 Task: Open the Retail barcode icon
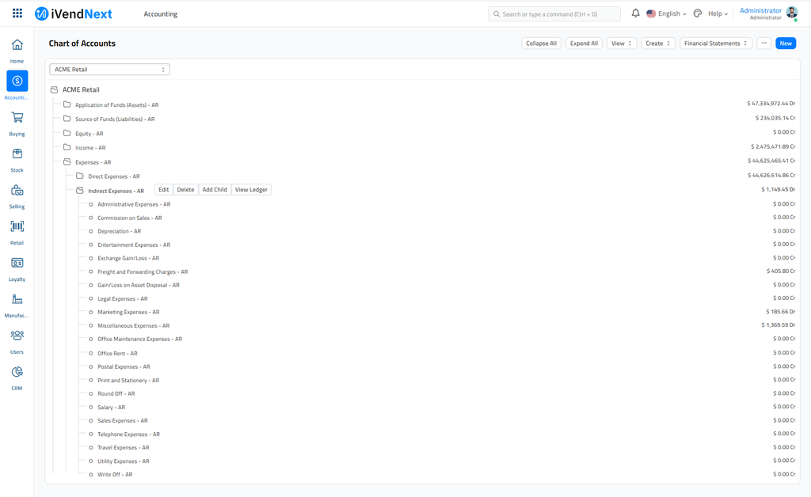(17, 227)
